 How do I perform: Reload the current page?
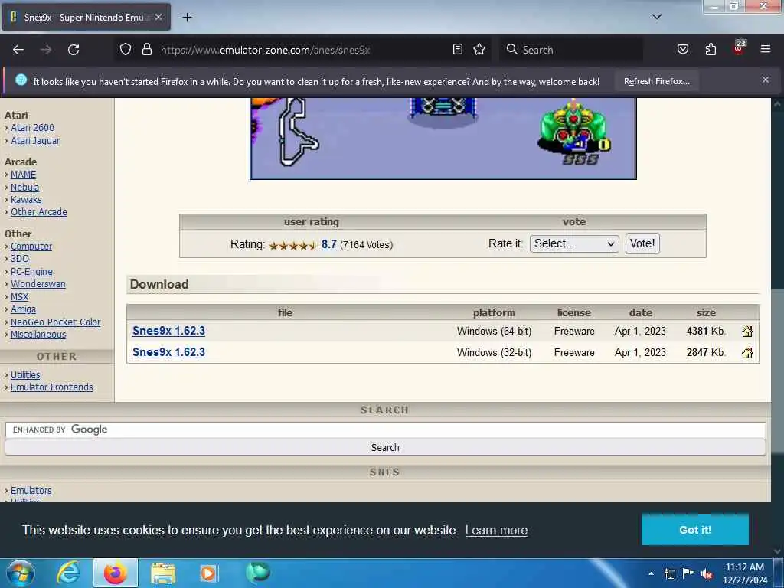73,50
